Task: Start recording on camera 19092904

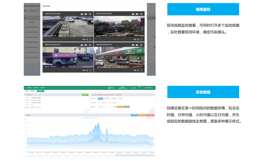Action: coord(137,45)
